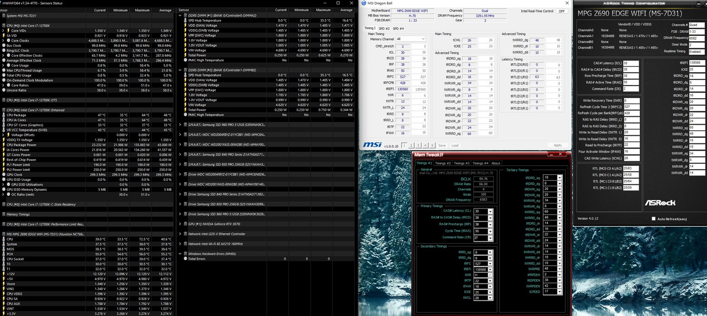The width and height of the screenshot is (707, 316).
Task: Click Apply button in MSI Dragon Ball
Action: (x=558, y=145)
